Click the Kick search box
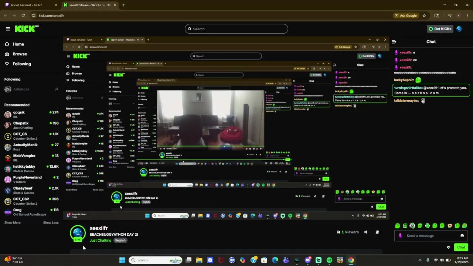This screenshot has width=473, height=266. tap(236, 29)
